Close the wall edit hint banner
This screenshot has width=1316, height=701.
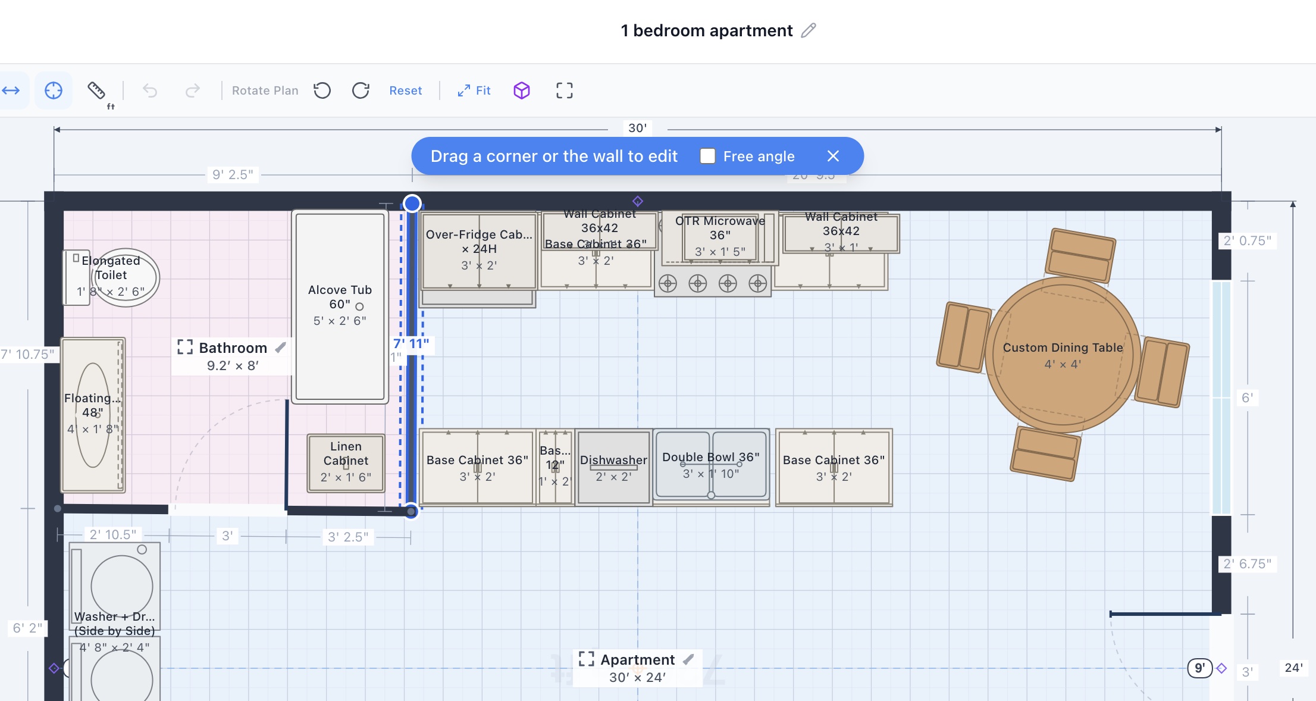pyautogui.click(x=833, y=156)
